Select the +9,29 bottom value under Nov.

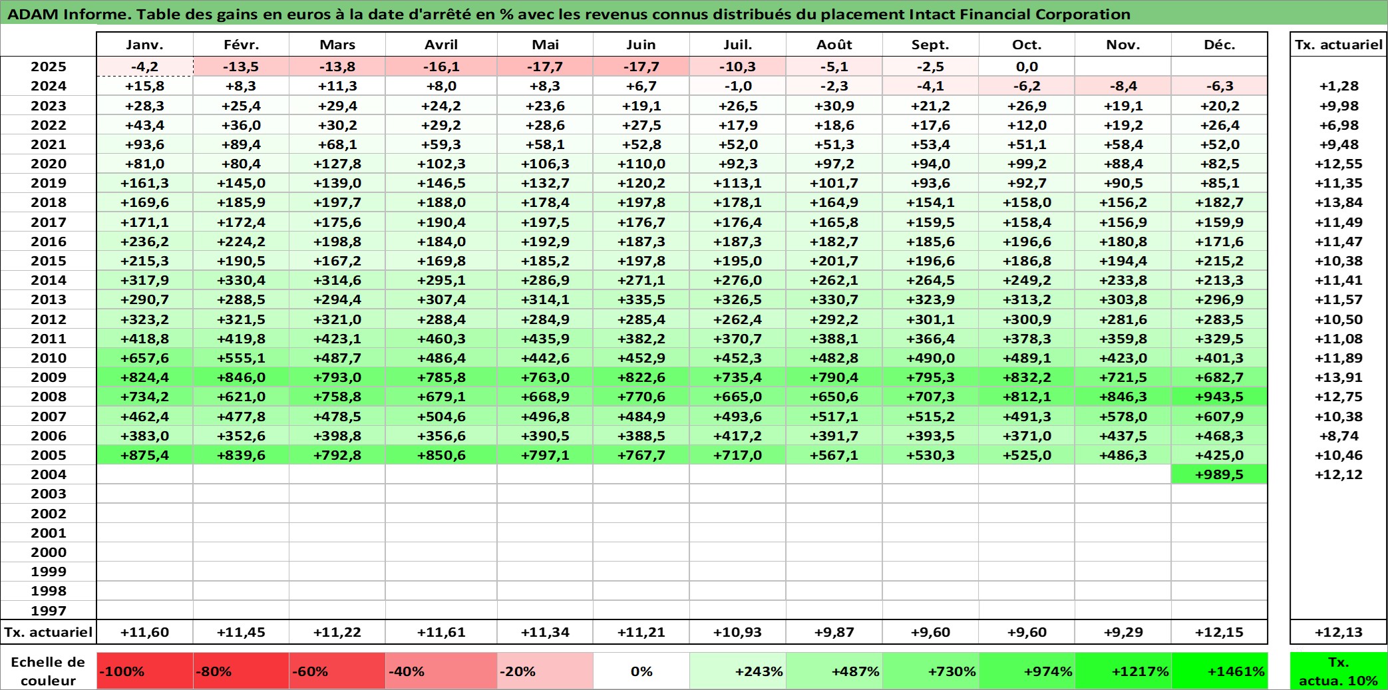(1123, 632)
